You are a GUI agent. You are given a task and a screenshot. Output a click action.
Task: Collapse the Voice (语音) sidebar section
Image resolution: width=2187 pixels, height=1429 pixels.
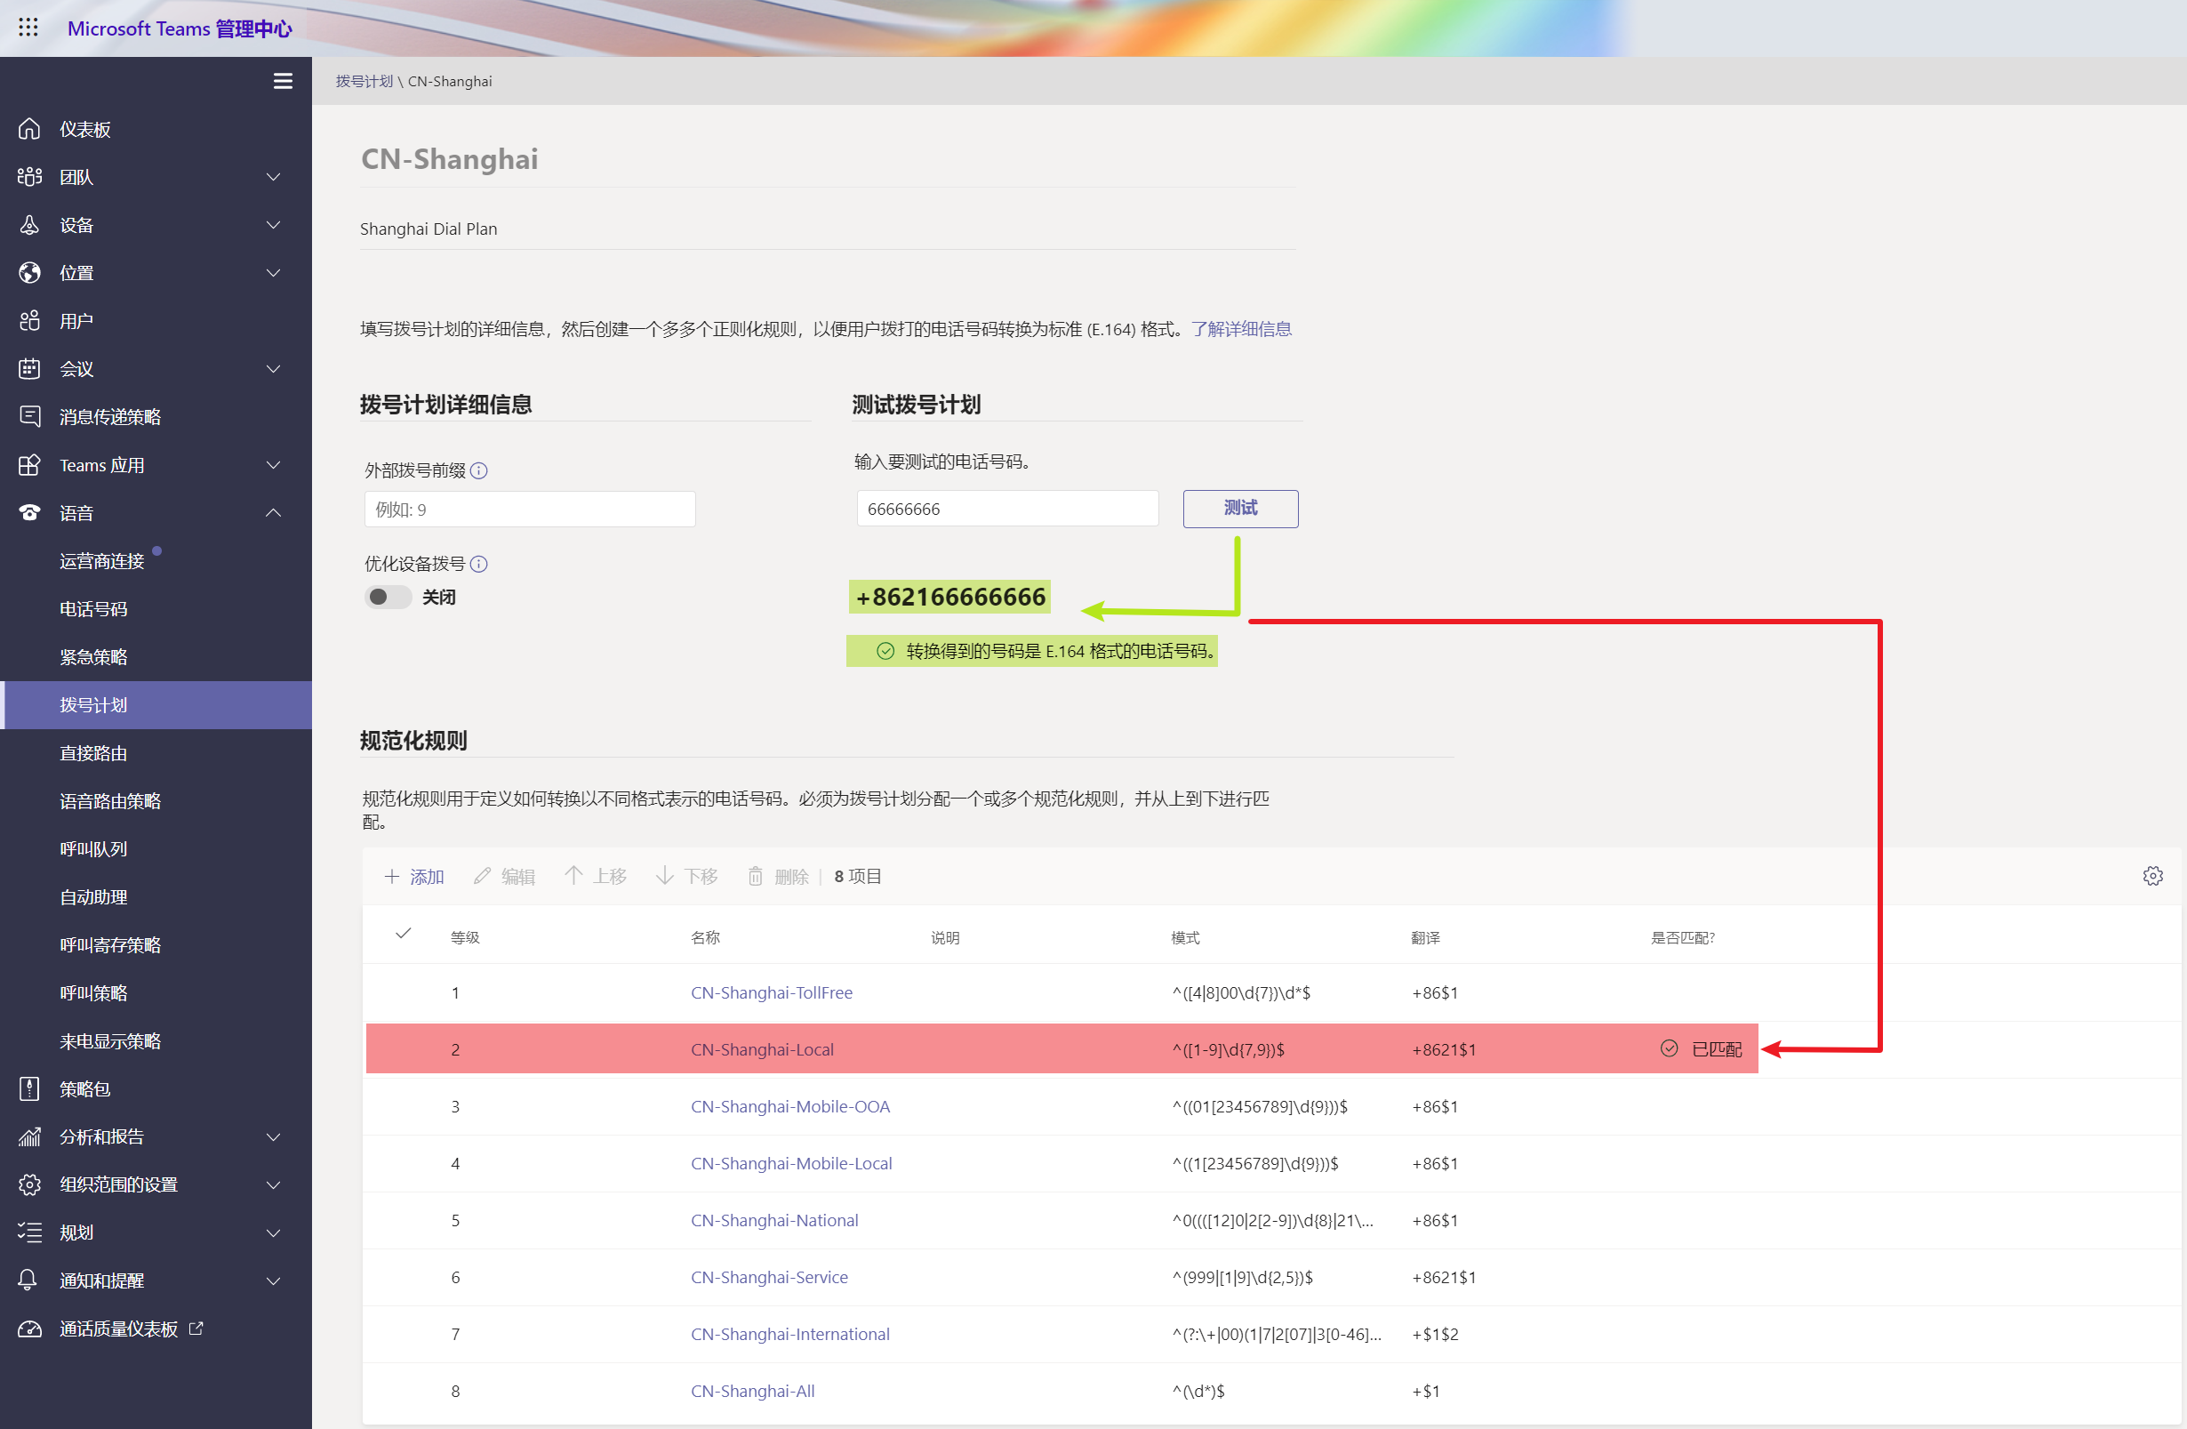(273, 512)
